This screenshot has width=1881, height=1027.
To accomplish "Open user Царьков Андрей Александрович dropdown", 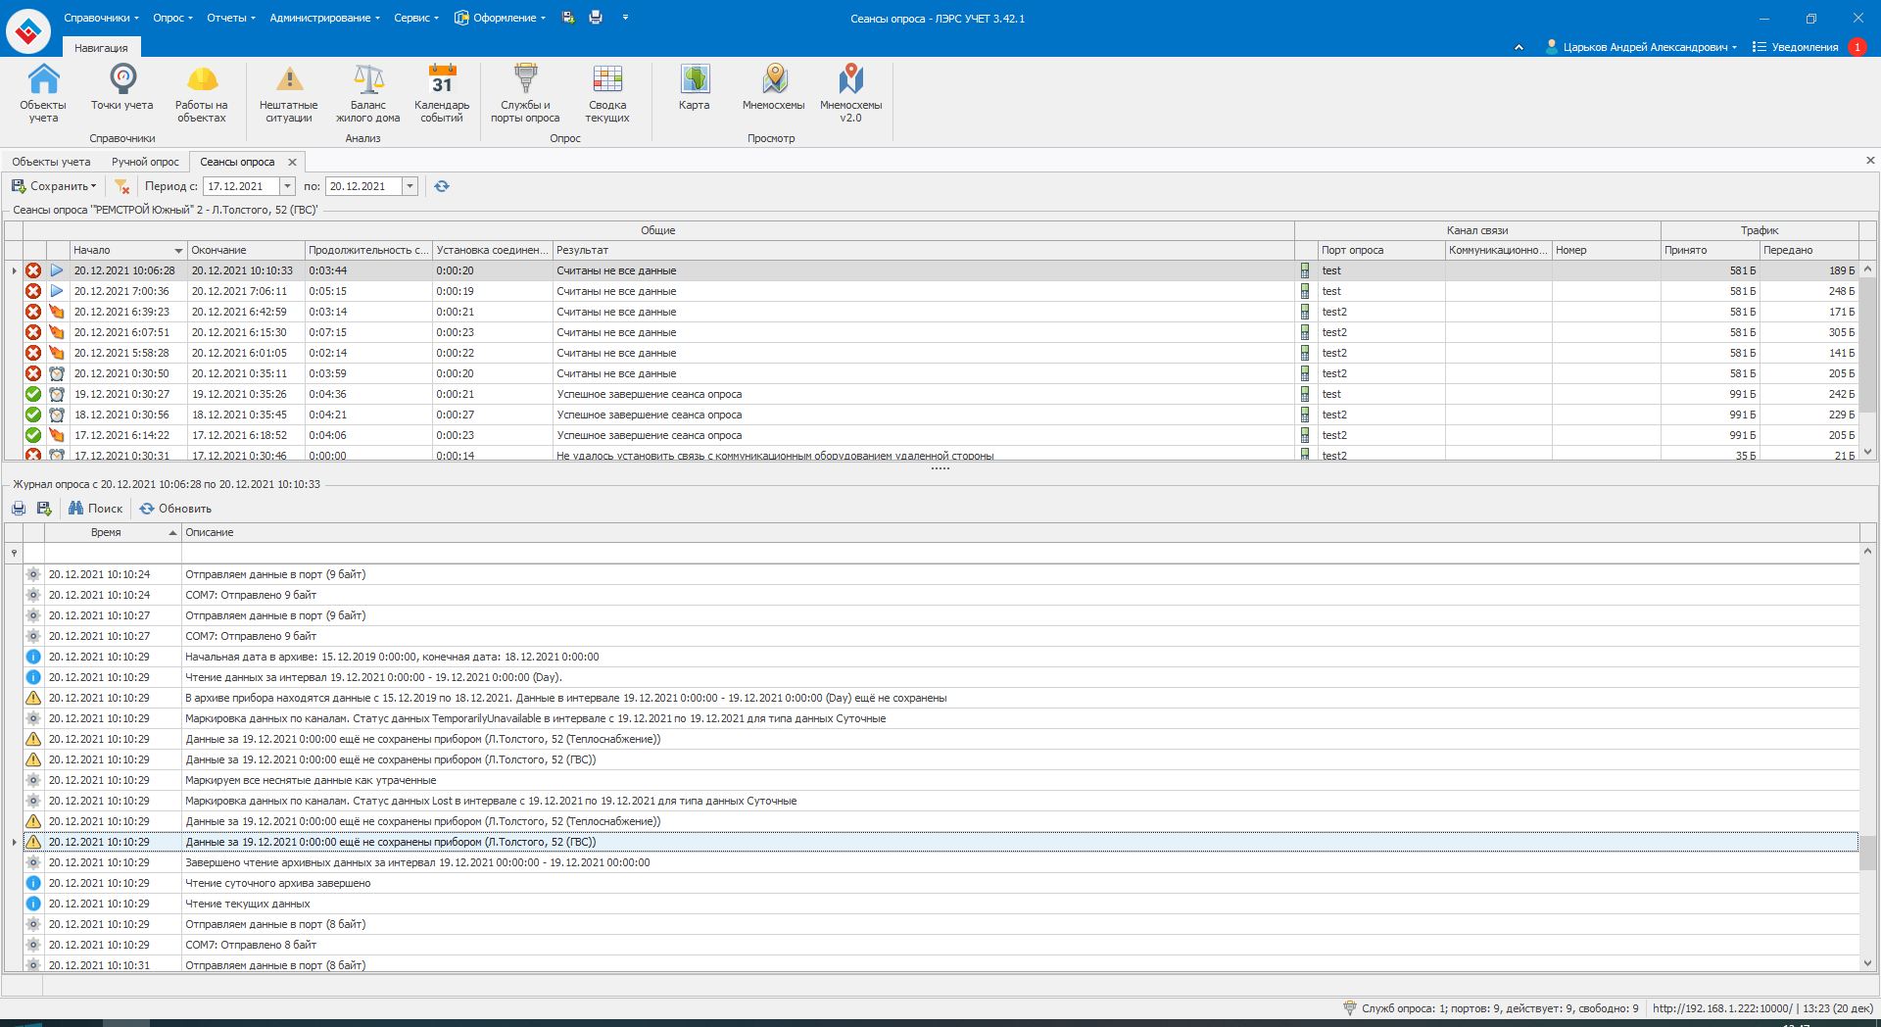I will point(1641,47).
